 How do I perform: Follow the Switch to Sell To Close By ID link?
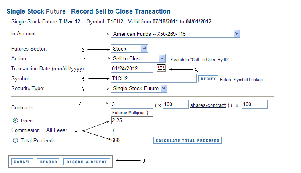pos(200,60)
